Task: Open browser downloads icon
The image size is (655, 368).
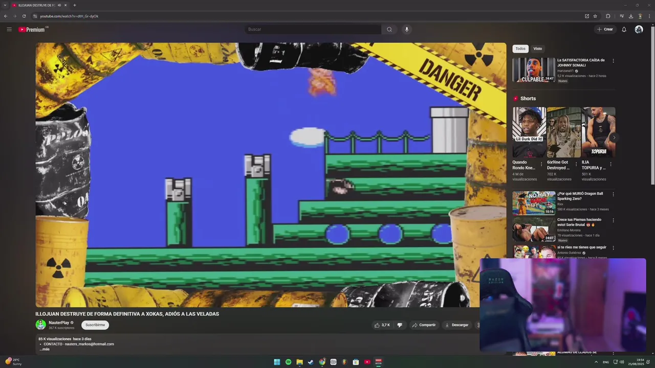Action: point(631,16)
